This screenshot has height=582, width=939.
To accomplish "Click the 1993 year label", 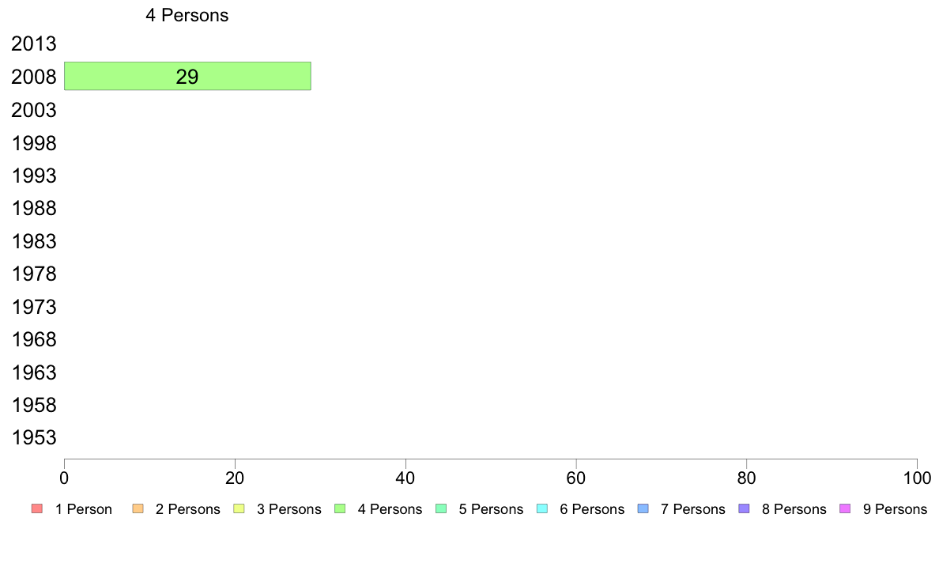I will 33,176.
